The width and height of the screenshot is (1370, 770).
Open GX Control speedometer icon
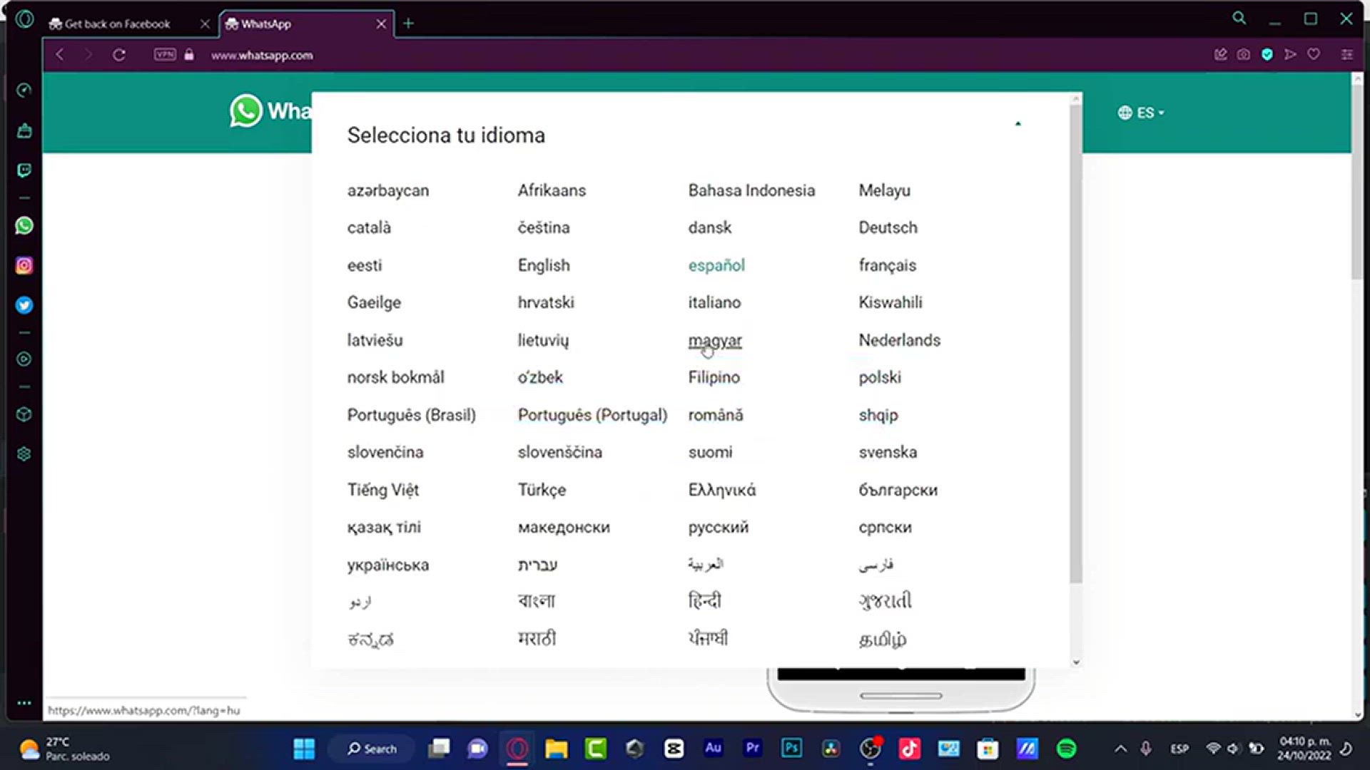[24, 91]
